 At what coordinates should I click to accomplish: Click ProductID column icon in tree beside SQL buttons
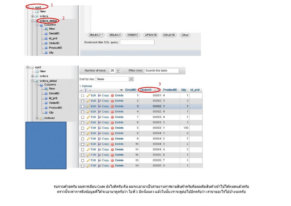46,48
